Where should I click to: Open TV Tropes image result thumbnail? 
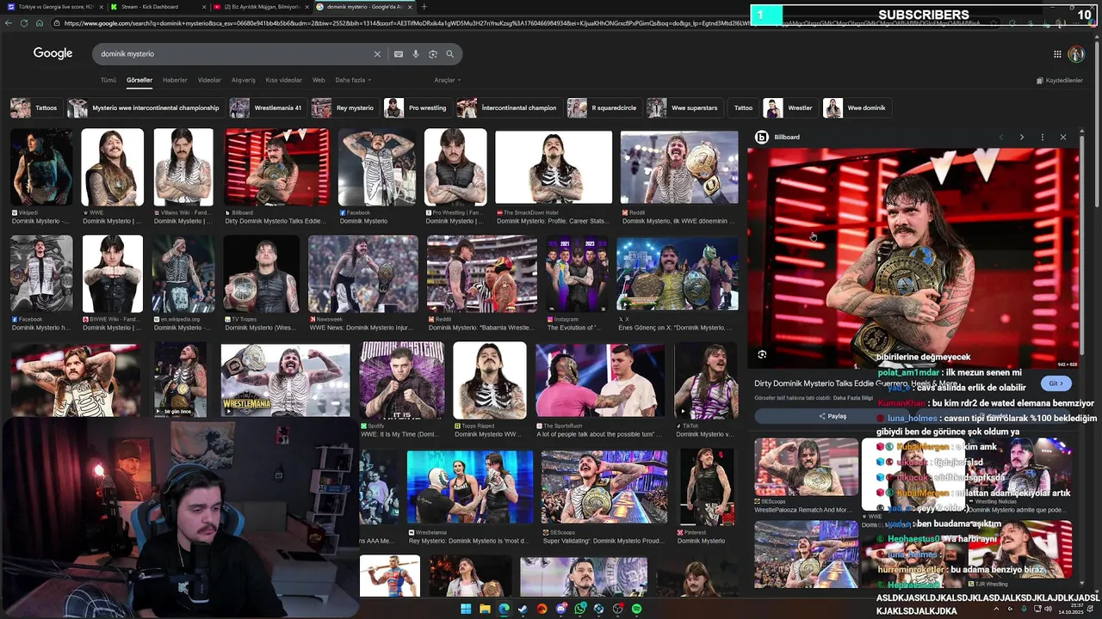coord(261,273)
